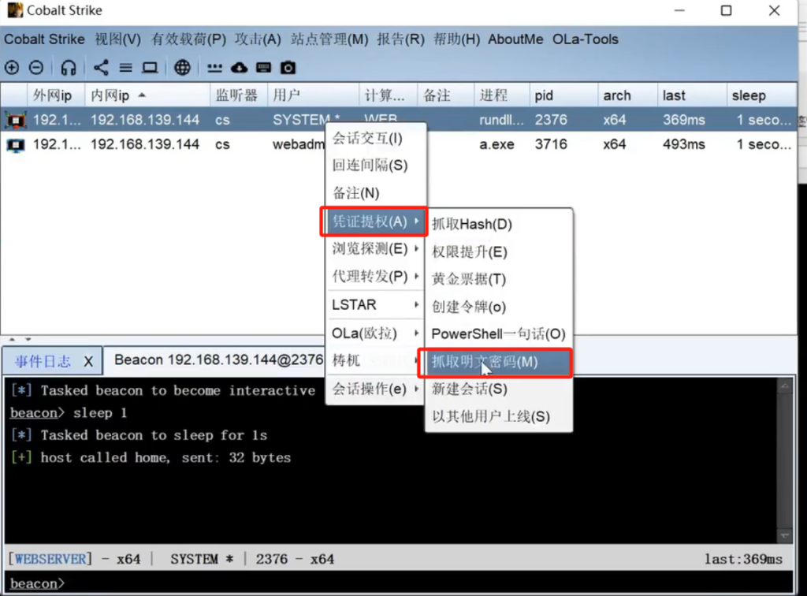
Task: Open the 帮助(H) menu
Action: 456,39
